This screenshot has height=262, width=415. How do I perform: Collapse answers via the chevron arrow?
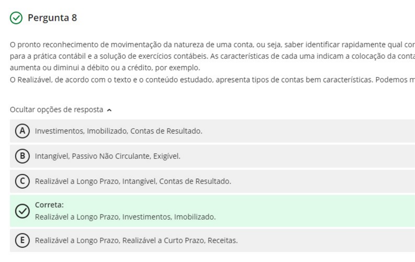(x=110, y=110)
